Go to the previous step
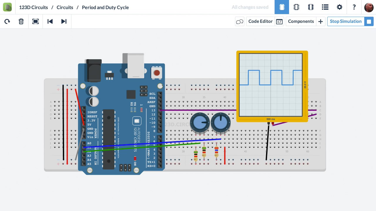The image size is (376, 211). [50, 21]
